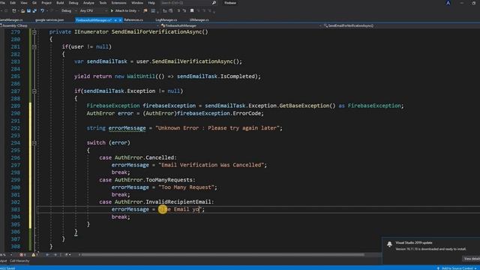480x270 pixels.
Task: Close the FirebaseAuthManager.cs tab
Action: pos(120,20)
